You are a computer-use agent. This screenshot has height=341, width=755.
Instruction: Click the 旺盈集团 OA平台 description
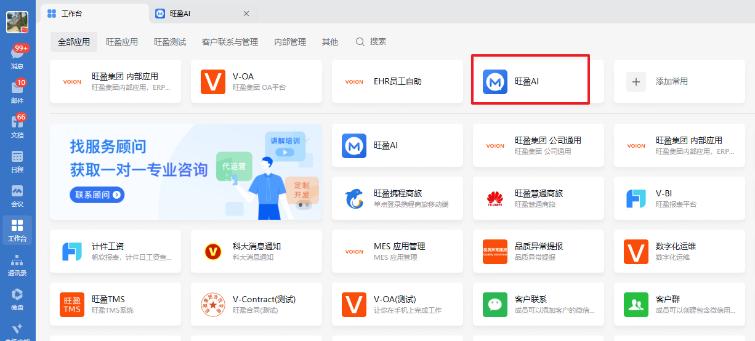coord(259,87)
